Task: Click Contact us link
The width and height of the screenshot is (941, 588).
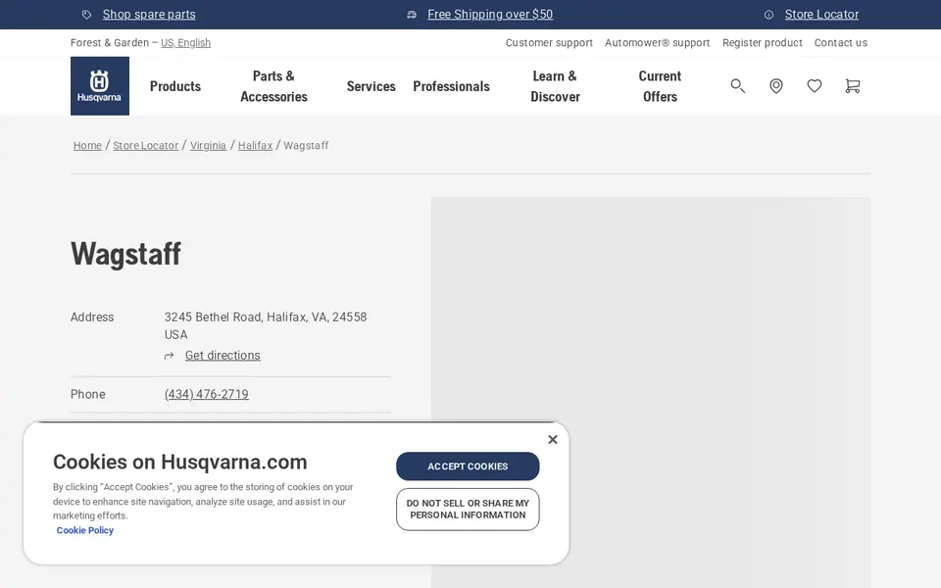Action: click(841, 42)
